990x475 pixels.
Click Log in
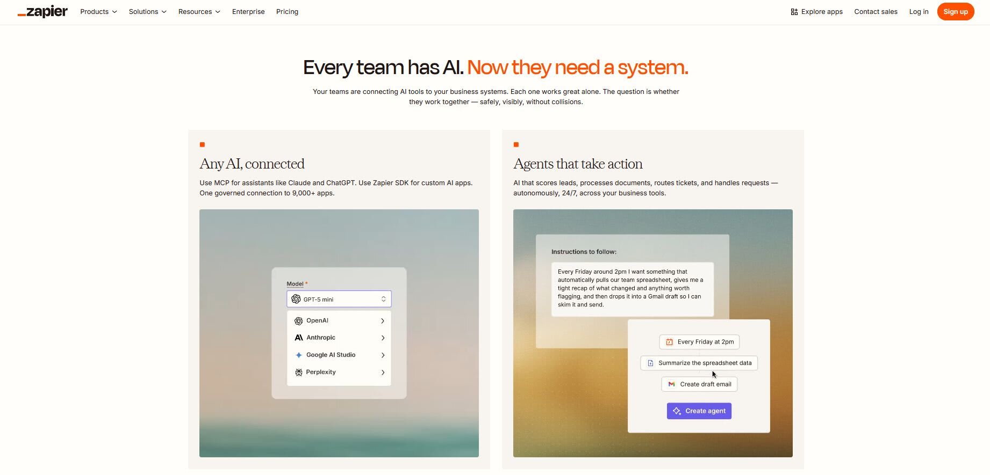pos(919,12)
